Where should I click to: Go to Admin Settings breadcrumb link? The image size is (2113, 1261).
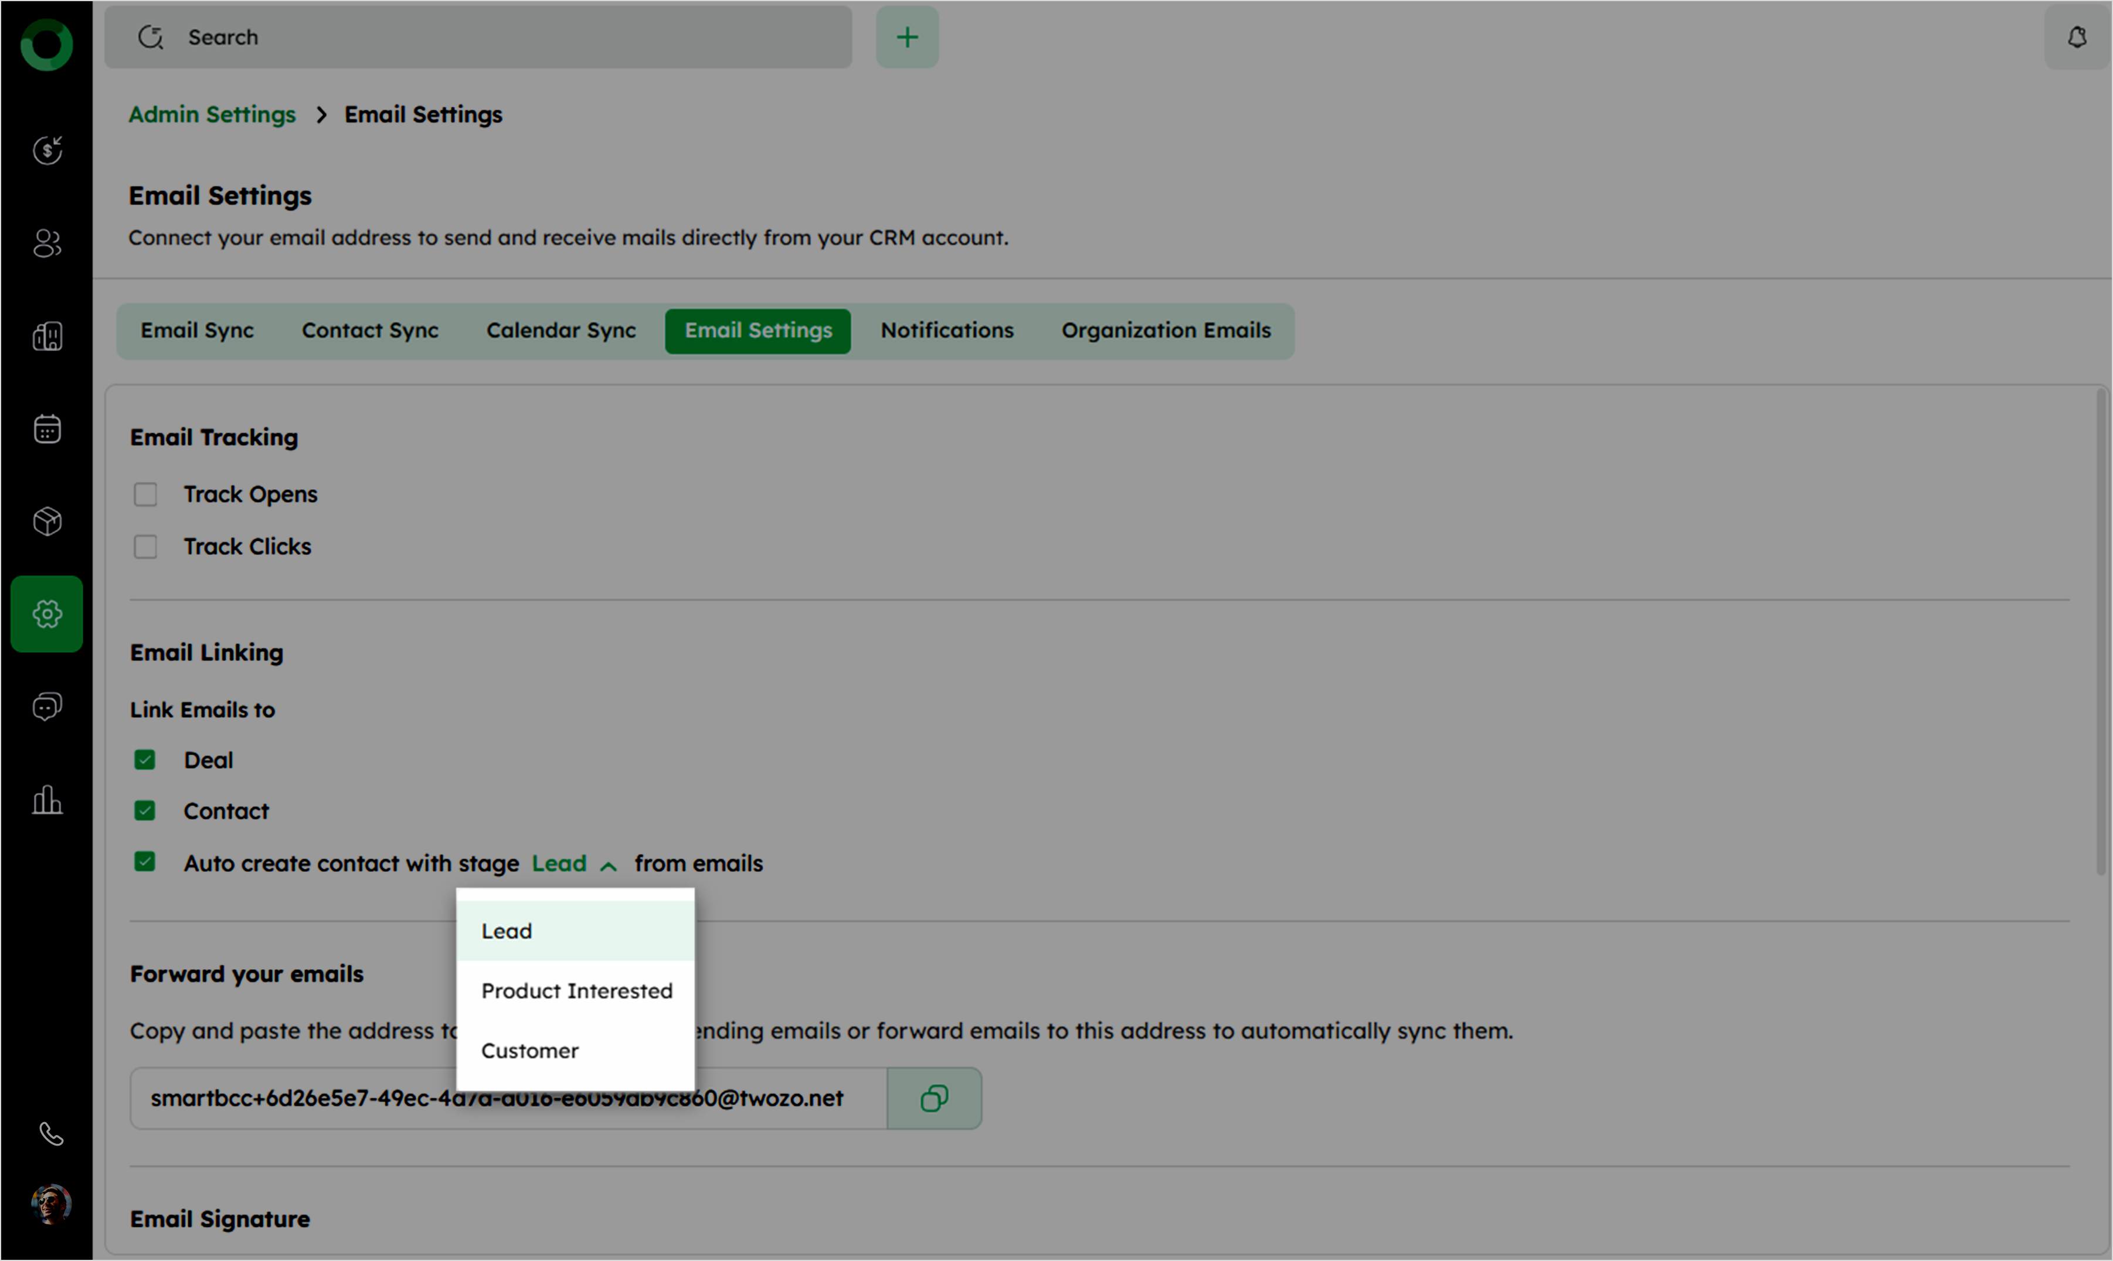coord(212,115)
